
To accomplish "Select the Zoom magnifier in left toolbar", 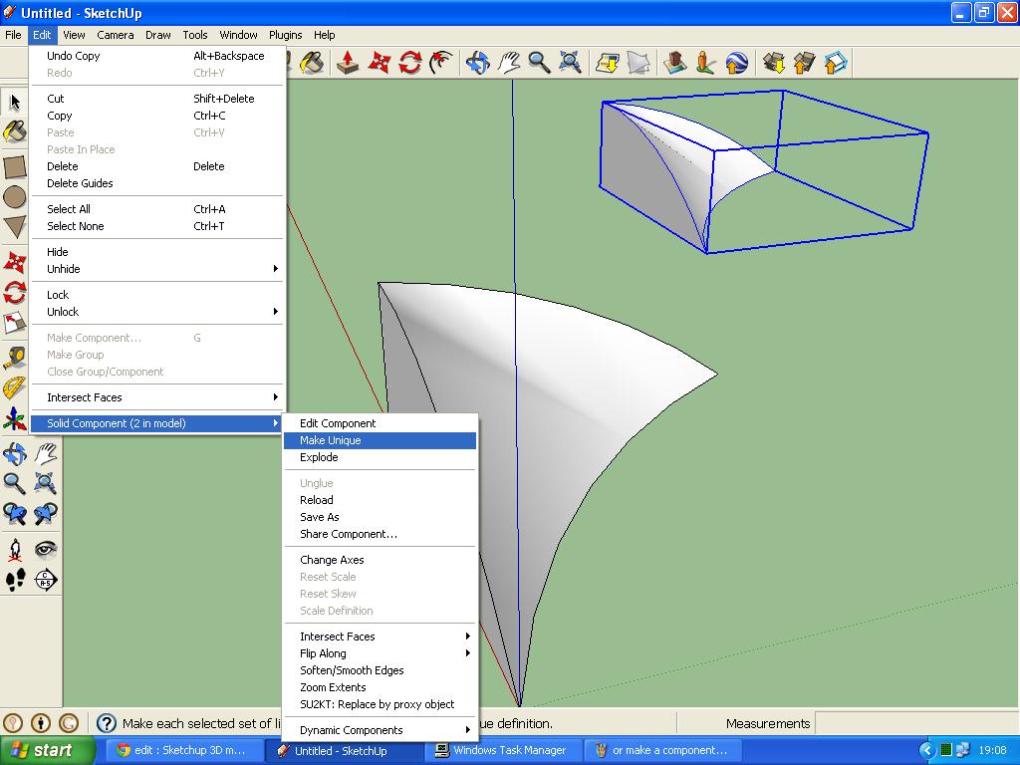I will click(14, 483).
